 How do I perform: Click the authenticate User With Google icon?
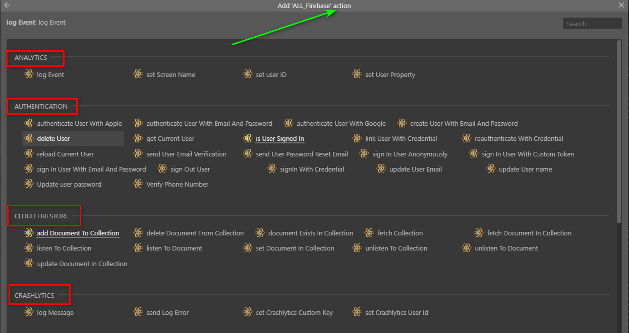point(289,123)
